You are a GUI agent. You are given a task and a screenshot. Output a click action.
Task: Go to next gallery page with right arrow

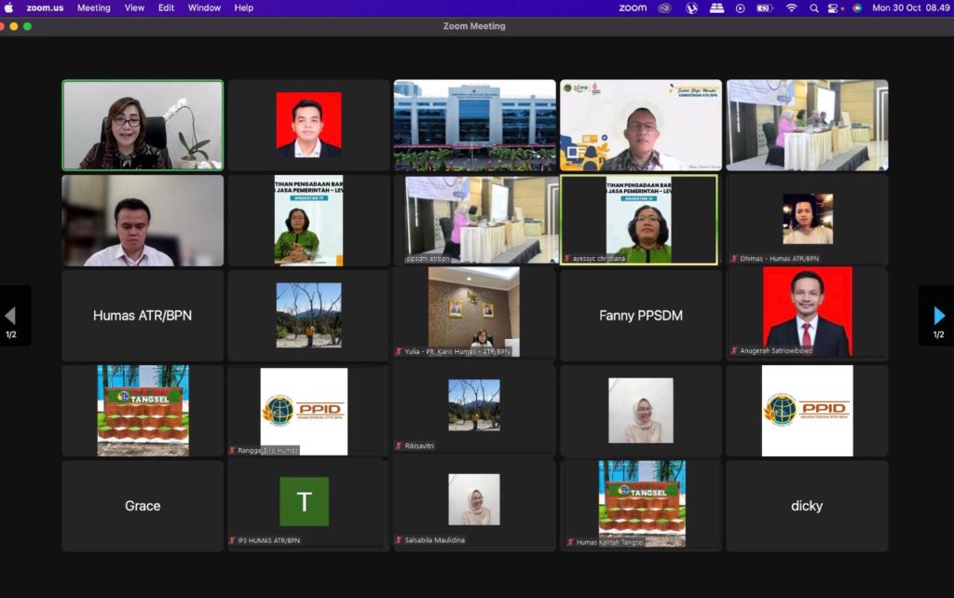click(938, 316)
